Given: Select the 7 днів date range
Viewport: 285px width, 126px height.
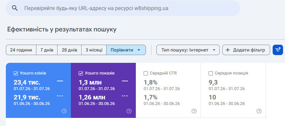Looking at the screenshot, I should 47,50.
